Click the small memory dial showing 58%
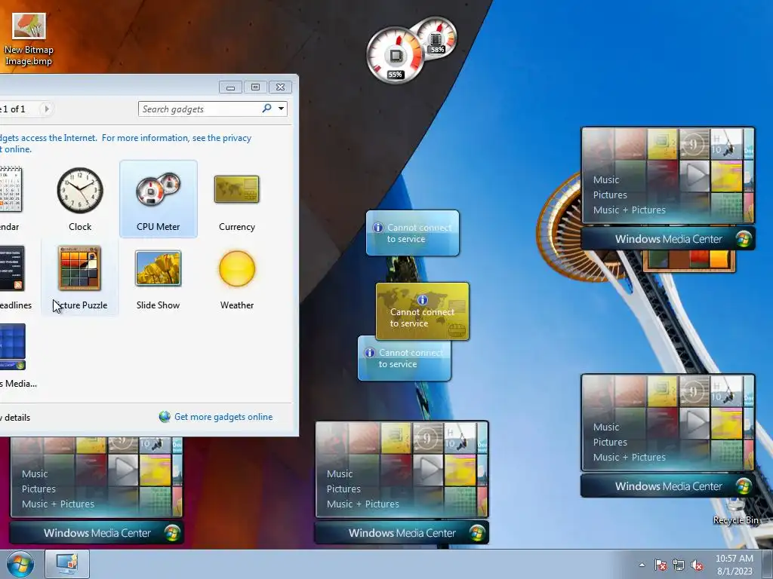773x579 pixels. 436,38
